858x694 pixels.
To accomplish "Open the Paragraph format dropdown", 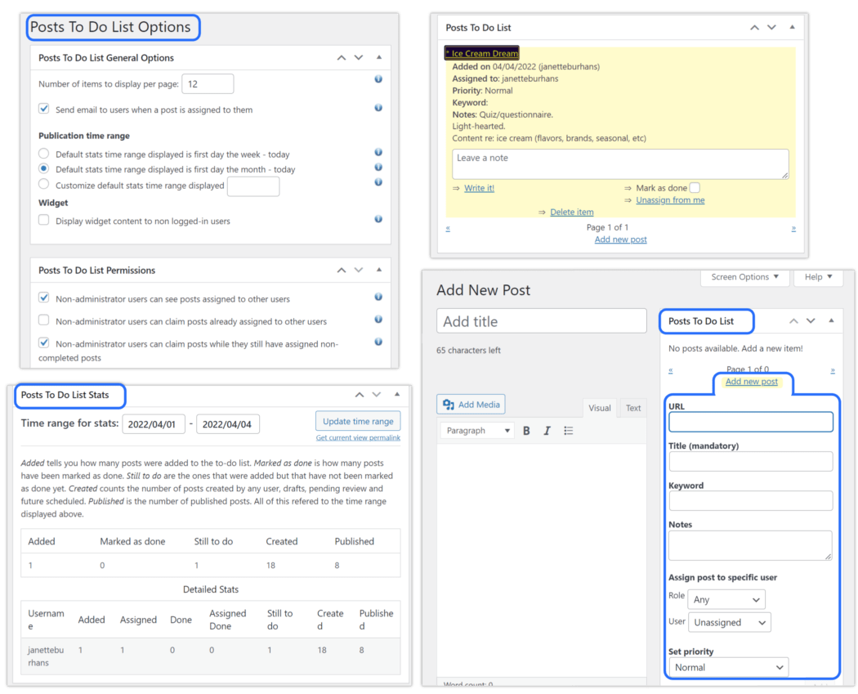I will tap(477, 431).
